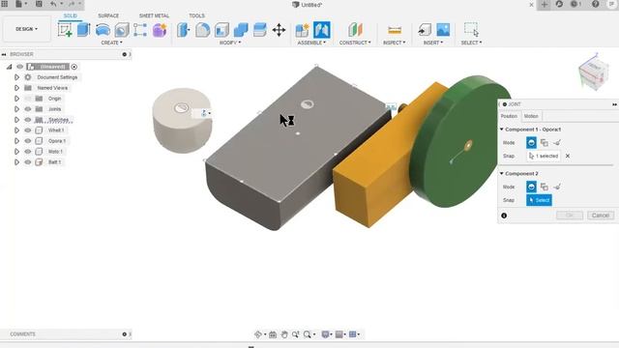Select the Create Sketch tool
Viewport: 619px width, 348px height.
pos(65,30)
